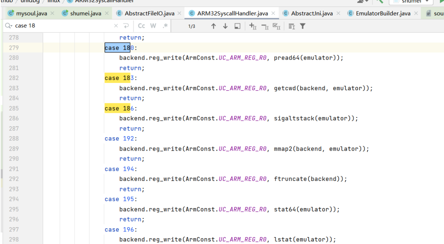The width and height of the screenshot is (444, 244).
Task: Click the select all occurrences icon
Action: [276, 26]
